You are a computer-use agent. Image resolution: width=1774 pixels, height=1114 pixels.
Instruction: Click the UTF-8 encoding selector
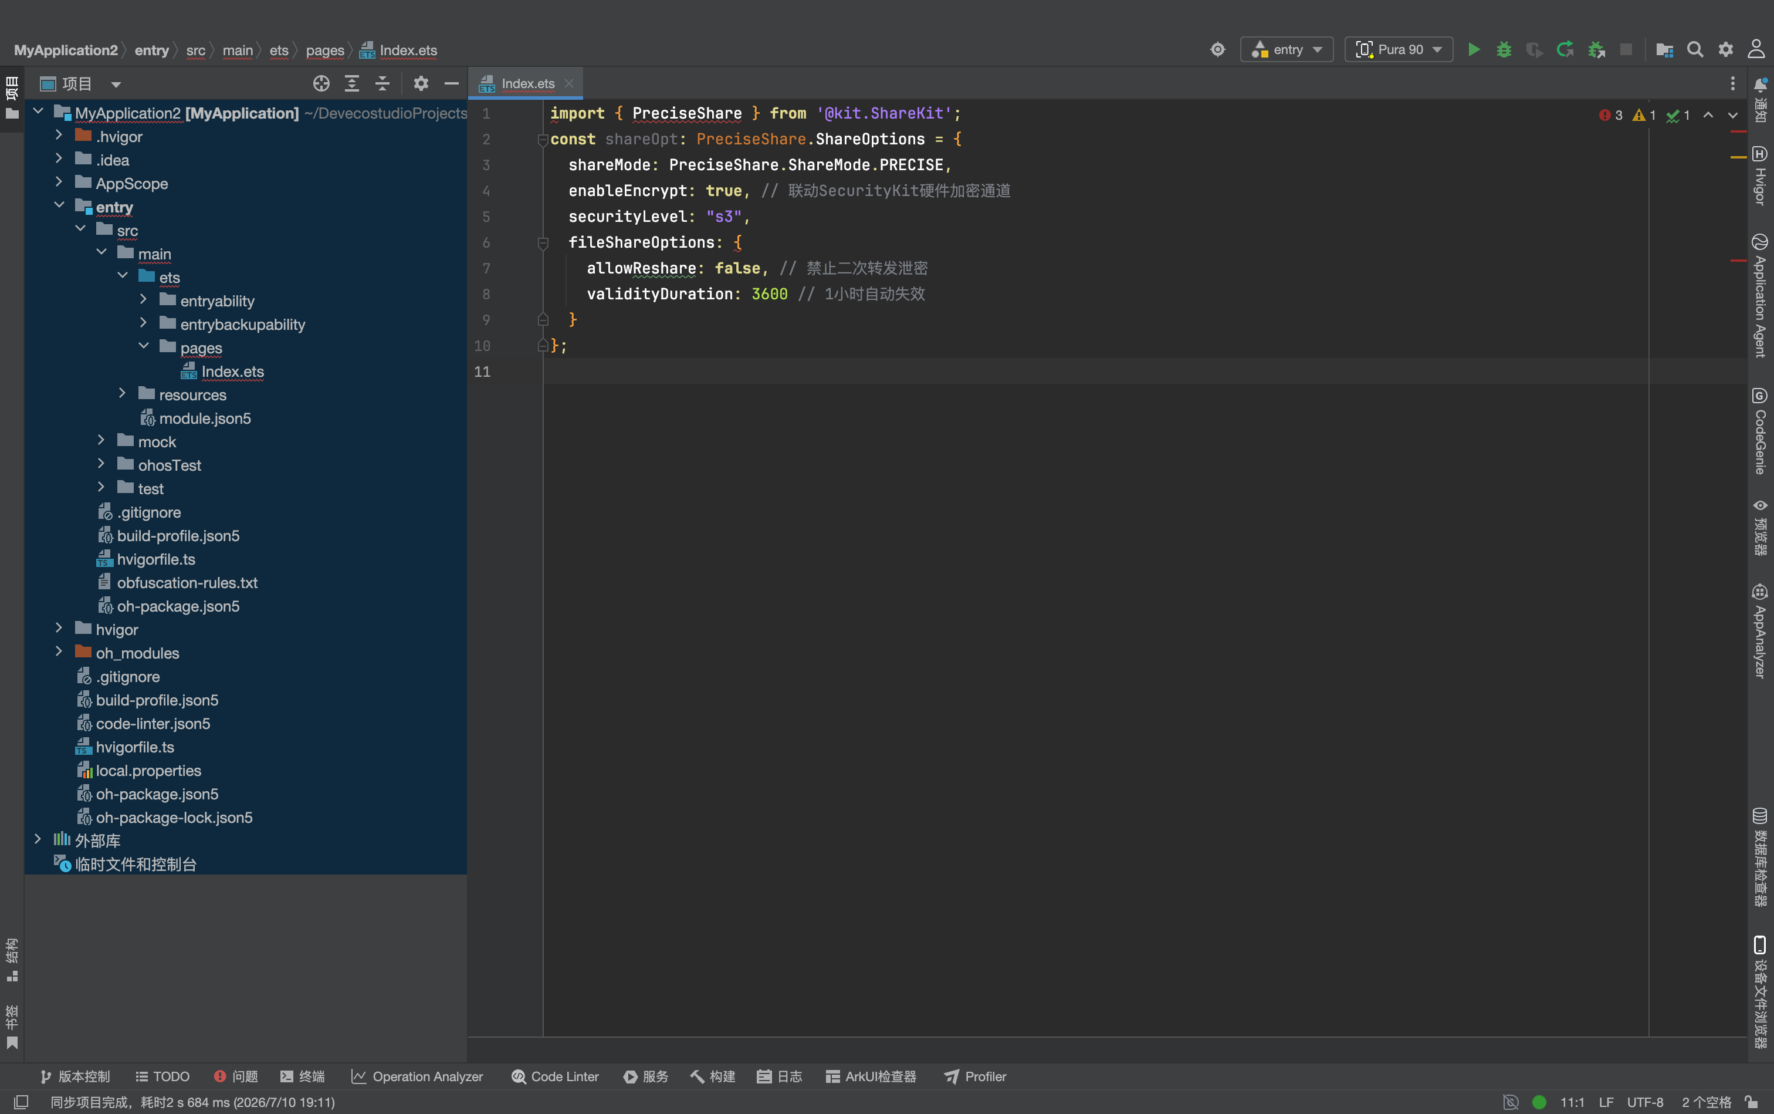[x=1645, y=1102]
